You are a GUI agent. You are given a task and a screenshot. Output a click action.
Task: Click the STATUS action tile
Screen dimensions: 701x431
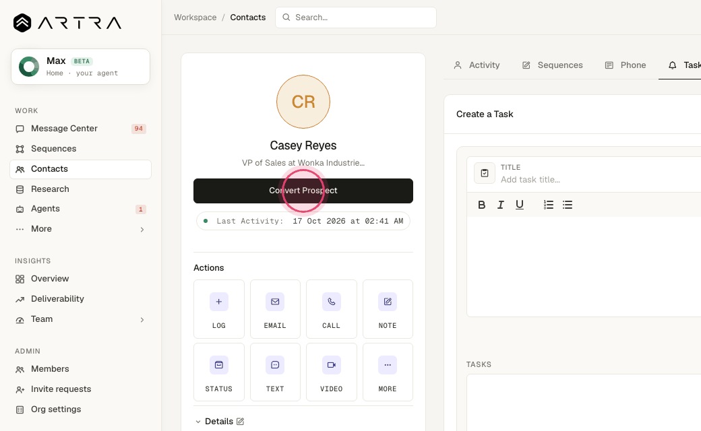(218, 372)
